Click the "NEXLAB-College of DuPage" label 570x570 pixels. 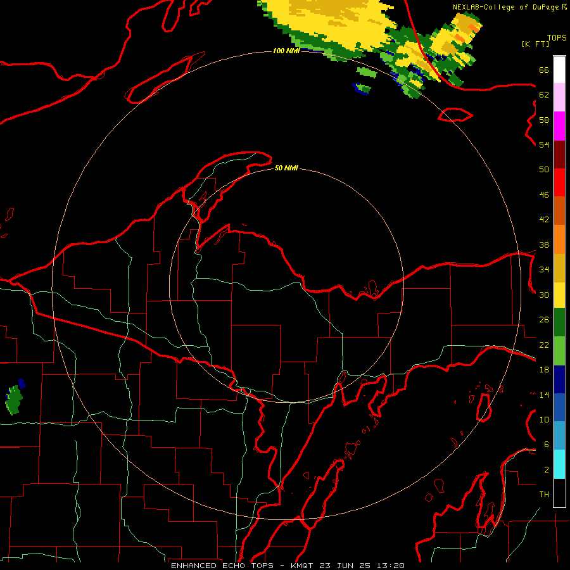505,7
